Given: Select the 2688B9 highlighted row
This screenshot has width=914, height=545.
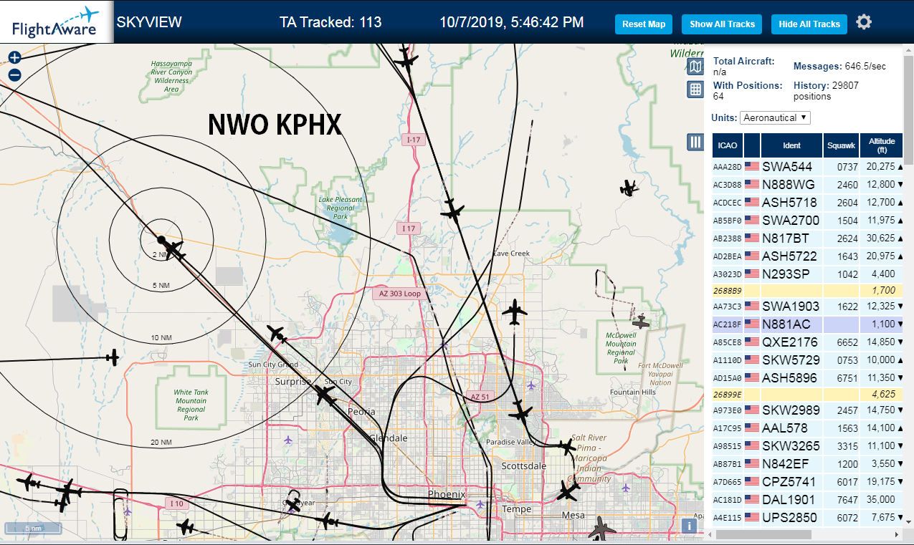Looking at the screenshot, I should tap(808, 290).
